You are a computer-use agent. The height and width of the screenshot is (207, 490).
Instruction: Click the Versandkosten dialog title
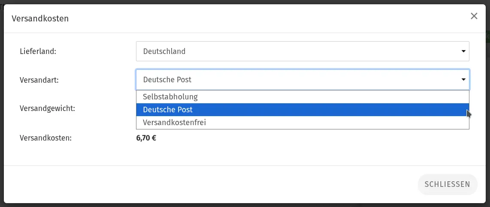[40, 18]
